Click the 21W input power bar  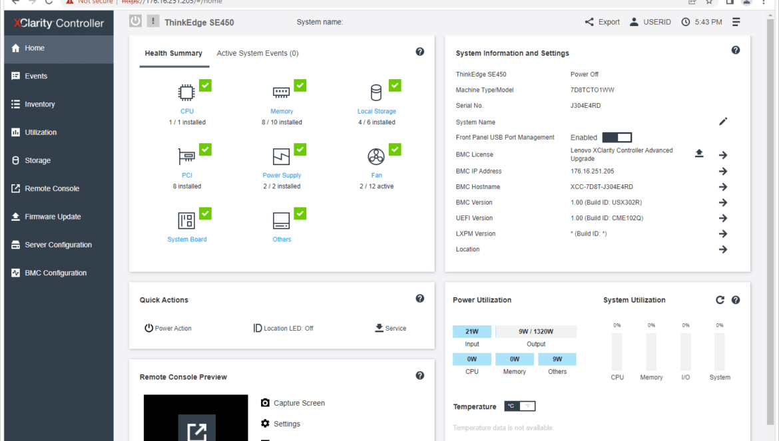[472, 331]
